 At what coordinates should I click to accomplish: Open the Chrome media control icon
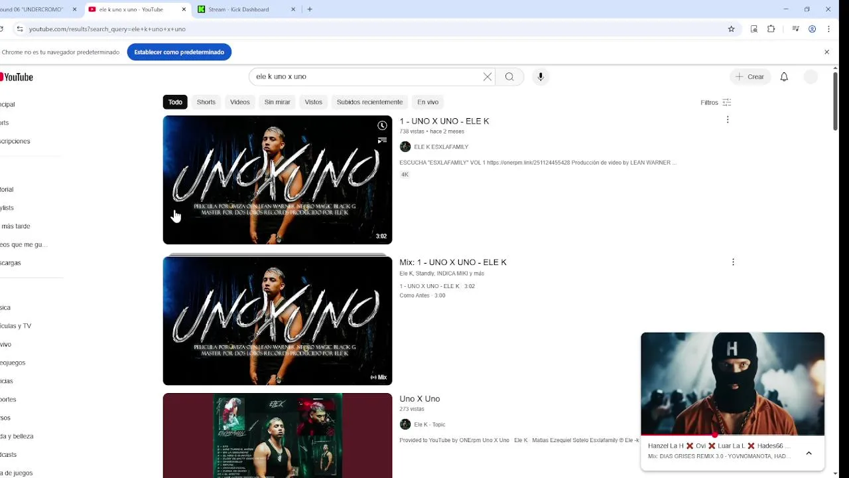(795, 29)
